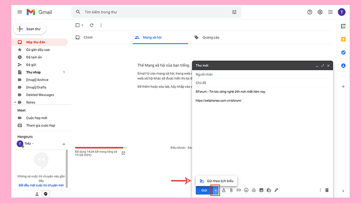The height and width of the screenshot is (203, 361).
Task: Open Đã gửi folder
Action: (31, 65)
